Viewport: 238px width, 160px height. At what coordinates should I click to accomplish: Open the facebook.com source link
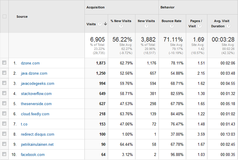33,155
